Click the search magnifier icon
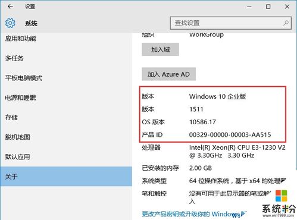 [x=286, y=23]
